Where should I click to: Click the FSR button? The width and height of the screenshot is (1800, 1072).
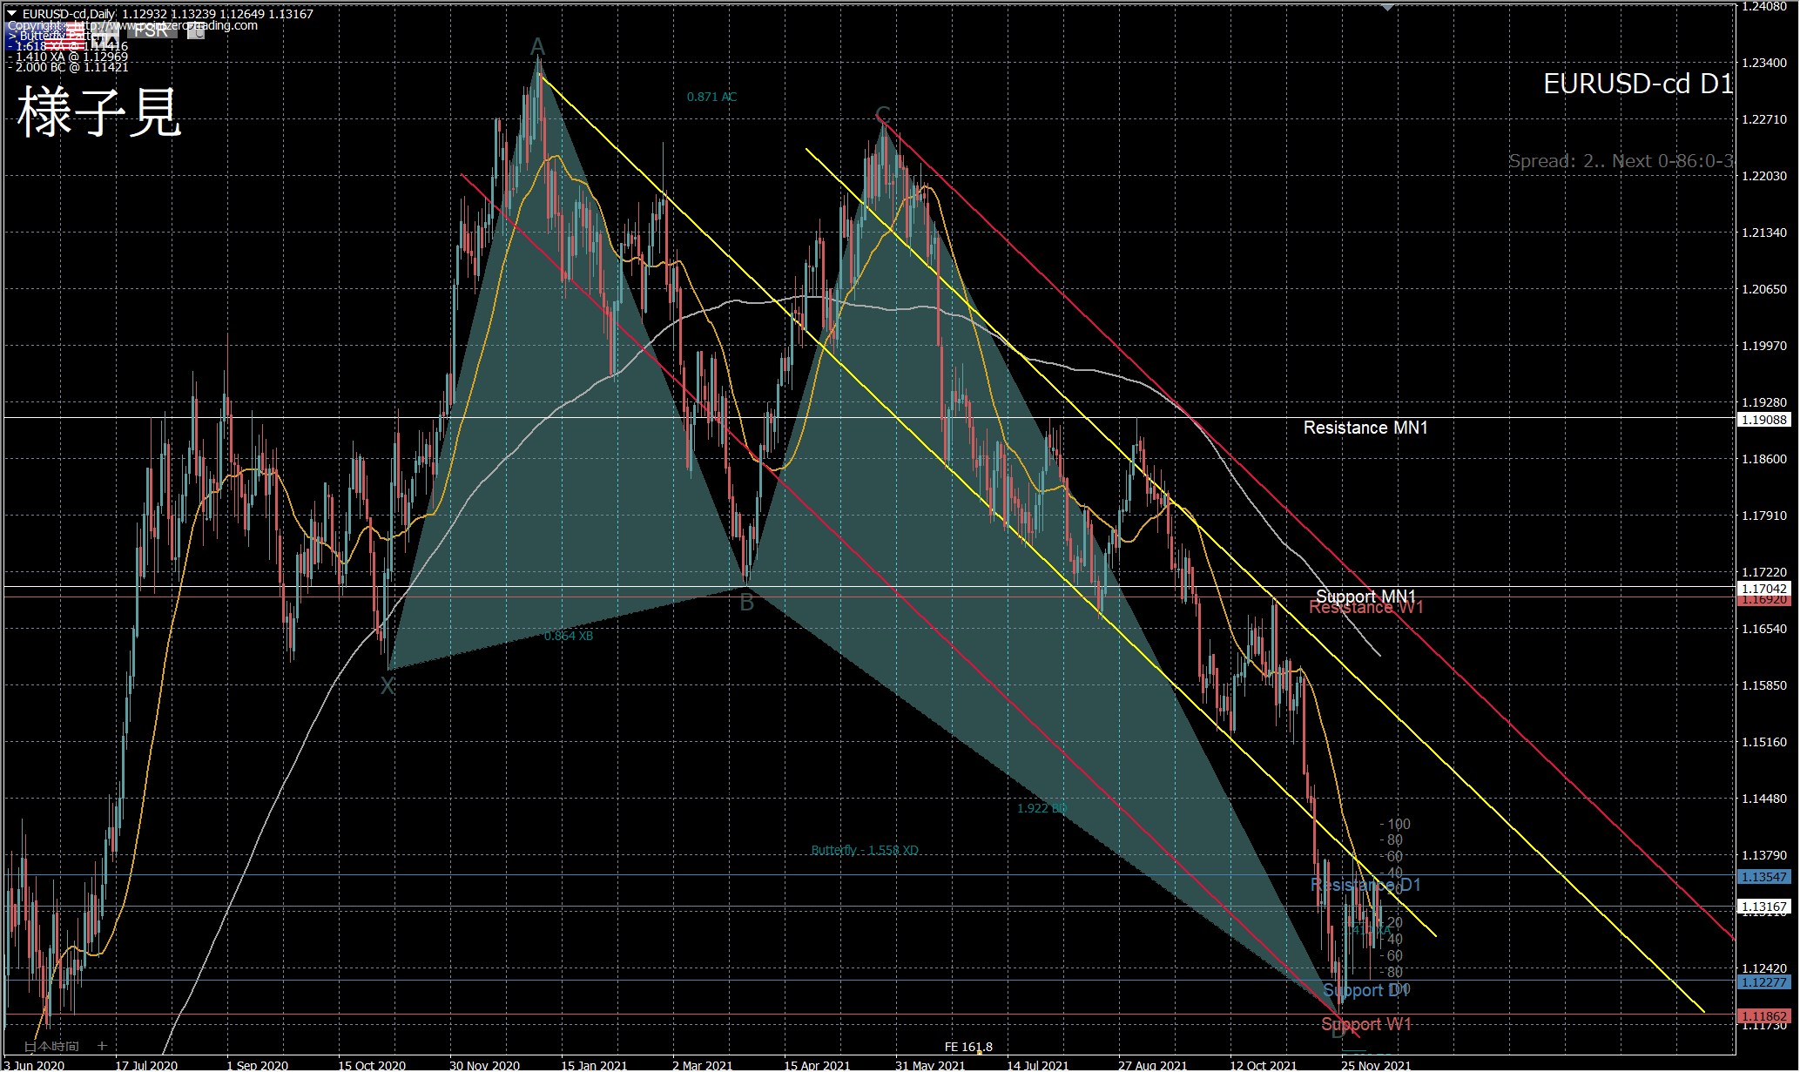coord(152,30)
